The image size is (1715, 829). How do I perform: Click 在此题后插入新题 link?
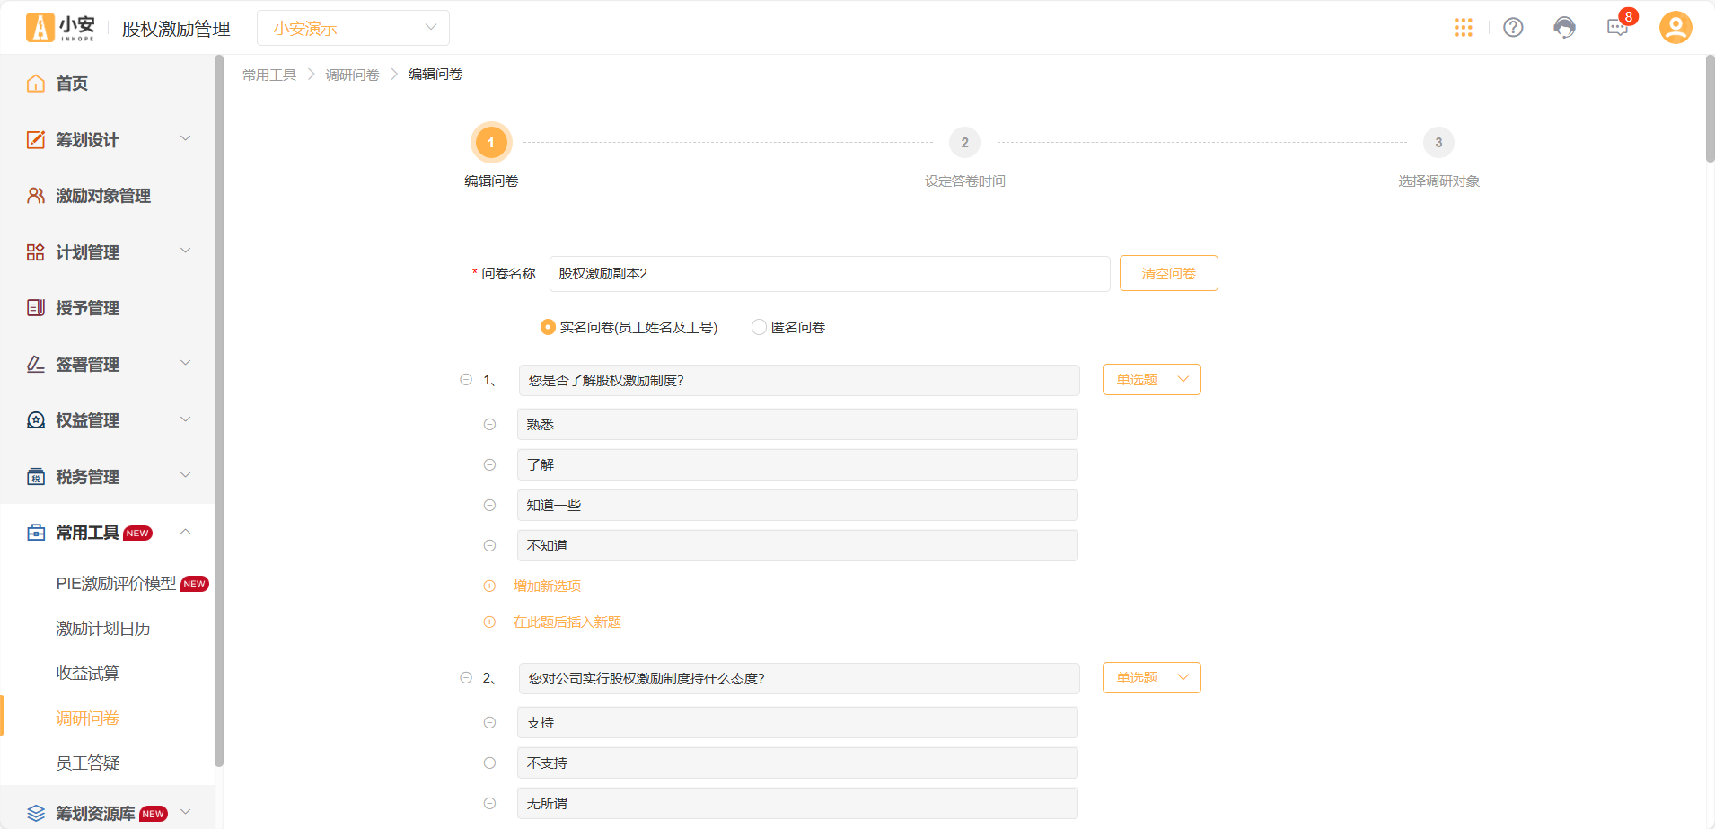click(x=567, y=622)
